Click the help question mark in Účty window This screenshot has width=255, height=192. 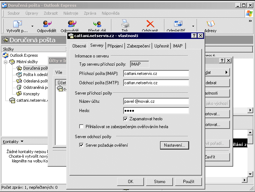[x=222, y=61]
